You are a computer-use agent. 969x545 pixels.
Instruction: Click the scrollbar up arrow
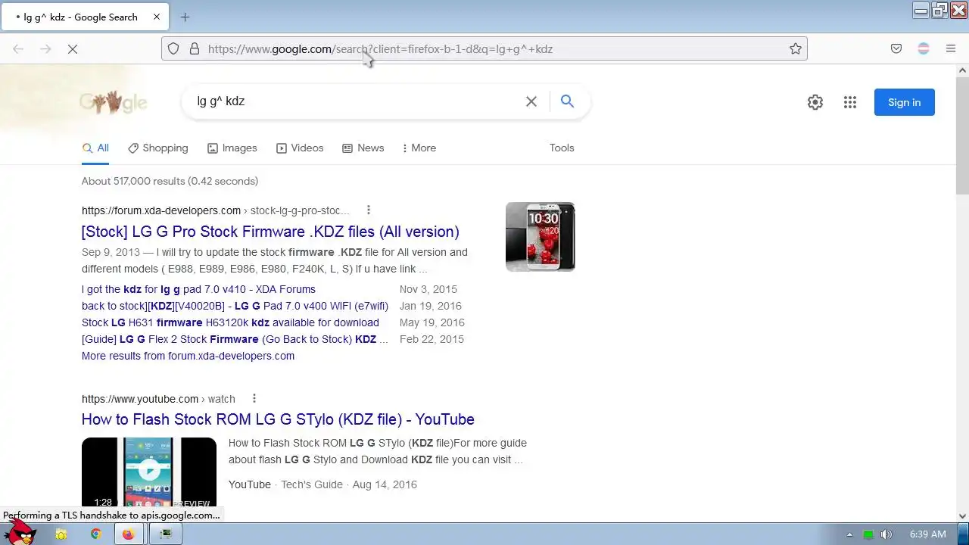tap(962, 70)
